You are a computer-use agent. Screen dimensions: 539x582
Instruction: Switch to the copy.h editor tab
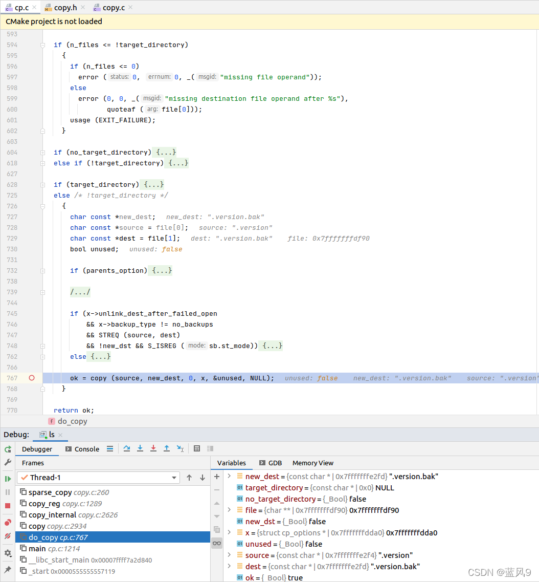65,8
